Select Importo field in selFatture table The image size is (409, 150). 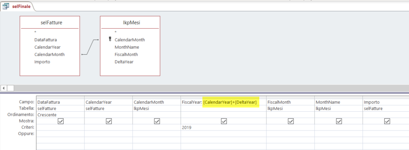(42, 62)
